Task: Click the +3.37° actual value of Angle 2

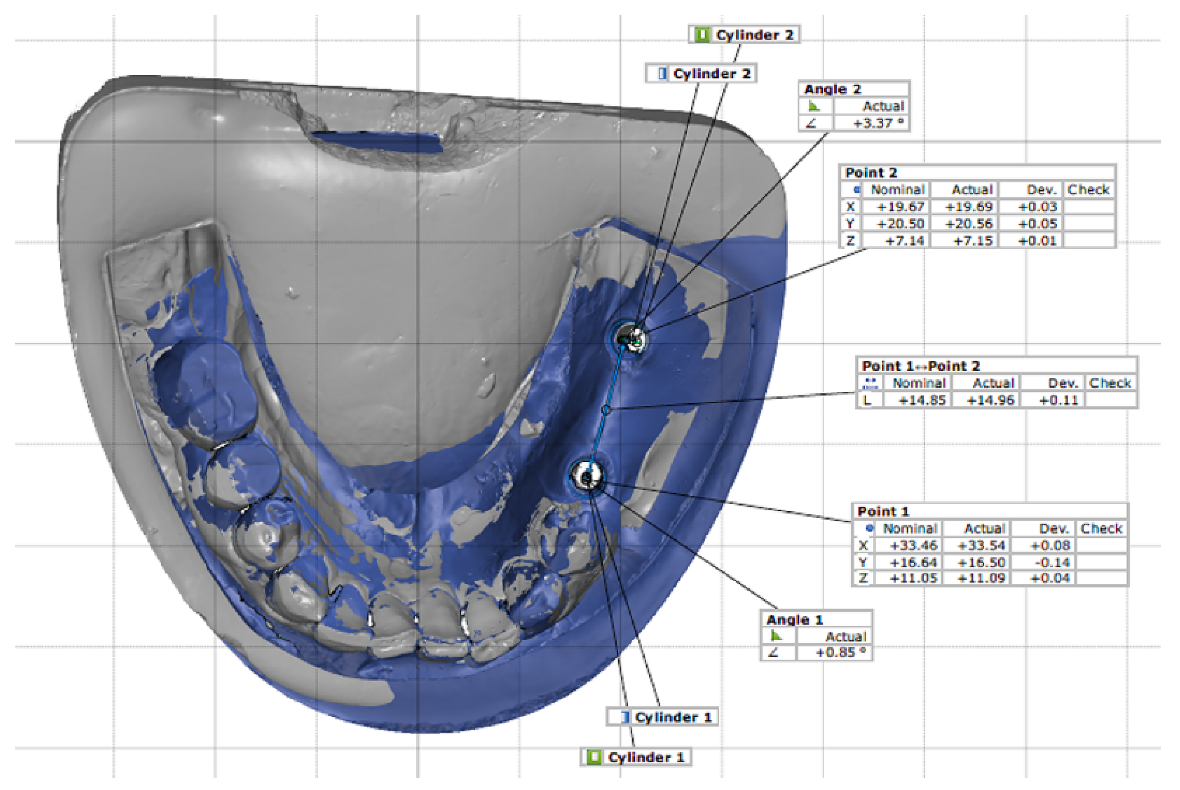Action: (878, 123)
